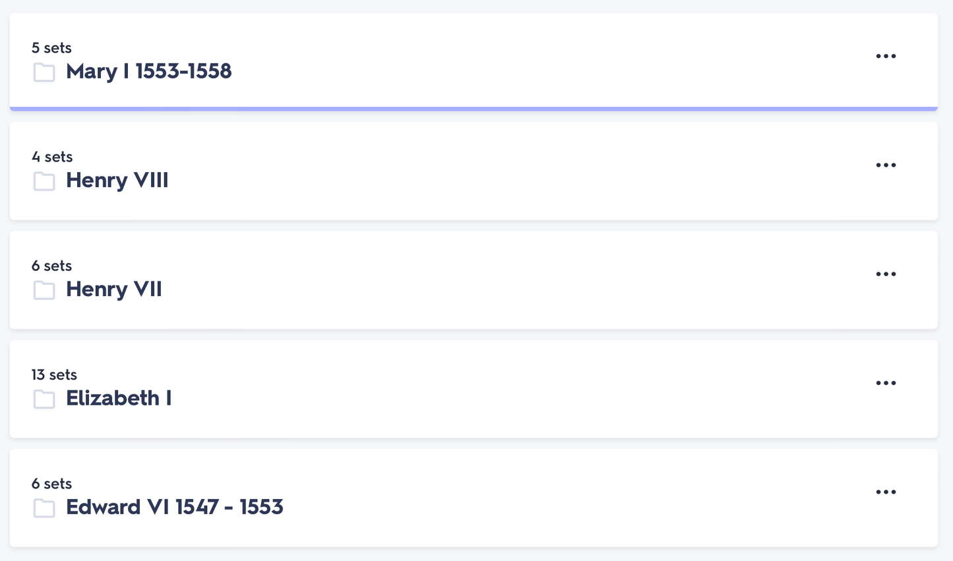The height and width of the screenshot is (561, 953).
Task: Open the three-dot menu for Elizabeth I
Action: (x=886, y=383)
